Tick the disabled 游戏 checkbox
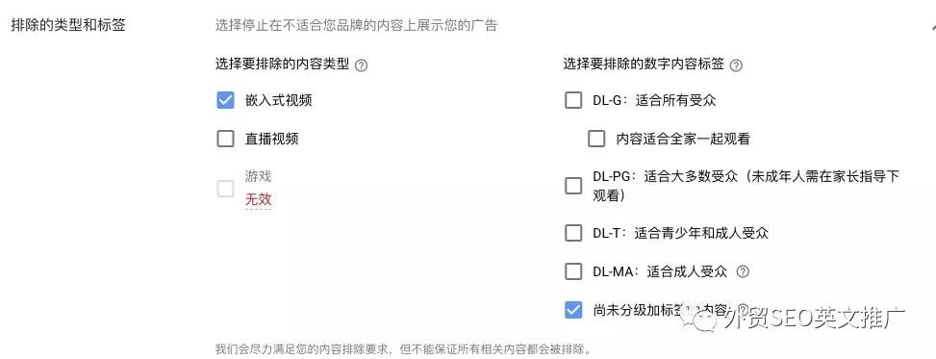The width and height of the screenshot is (936, 359). [x=225, y=189]
